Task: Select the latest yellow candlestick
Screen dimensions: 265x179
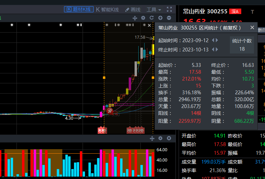Action: point(153,49)
